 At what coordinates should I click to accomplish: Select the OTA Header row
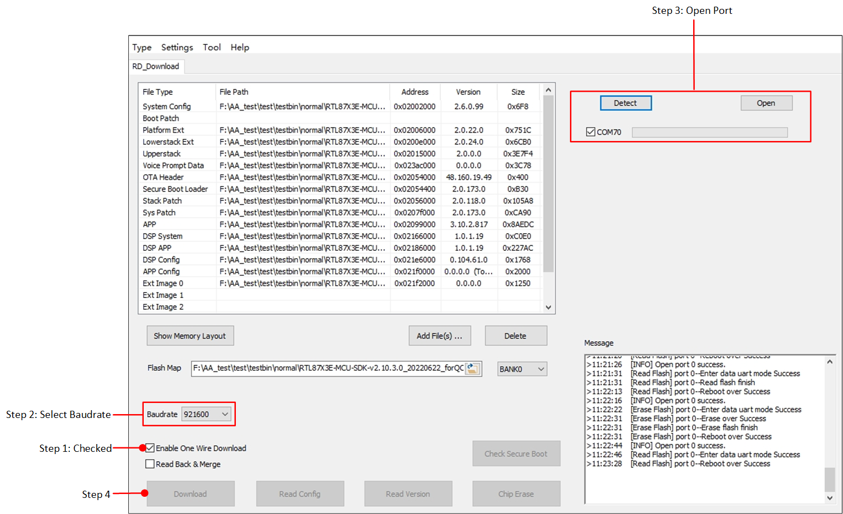pyautogui.click(x=340, y=177)
